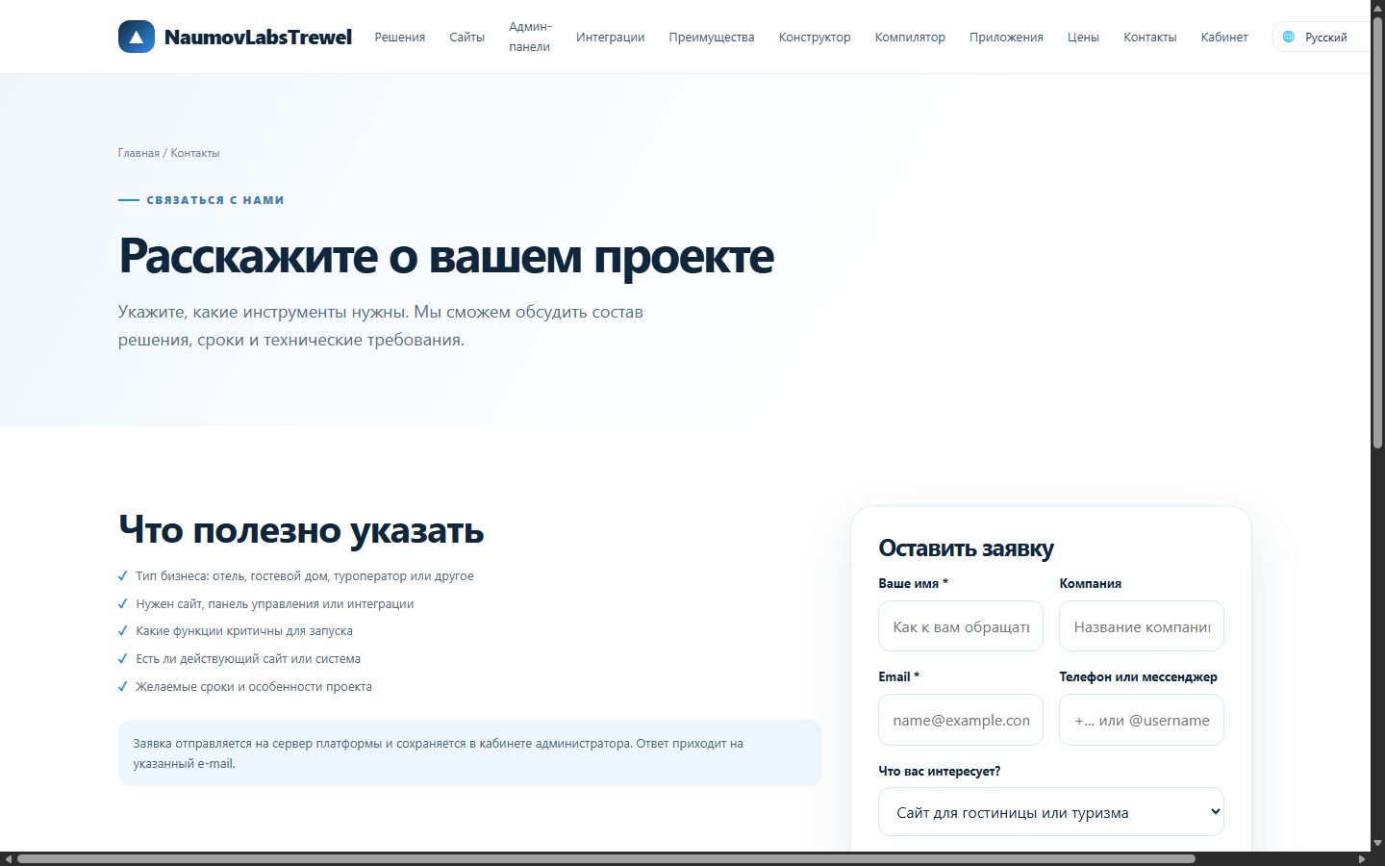This screenshot has width=1385, height=866.
Task: Go to the Кабинет link
Action: click(1224, 37)
